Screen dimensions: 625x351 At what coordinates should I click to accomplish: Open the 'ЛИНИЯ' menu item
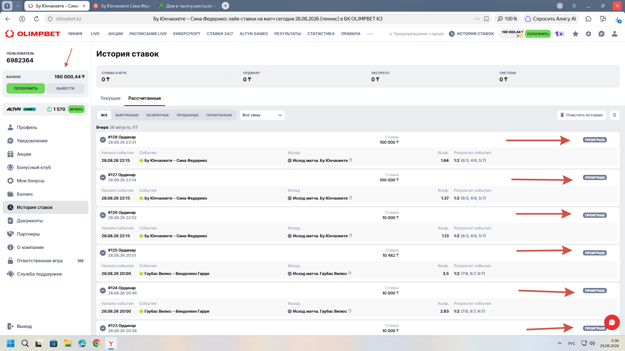75,34
